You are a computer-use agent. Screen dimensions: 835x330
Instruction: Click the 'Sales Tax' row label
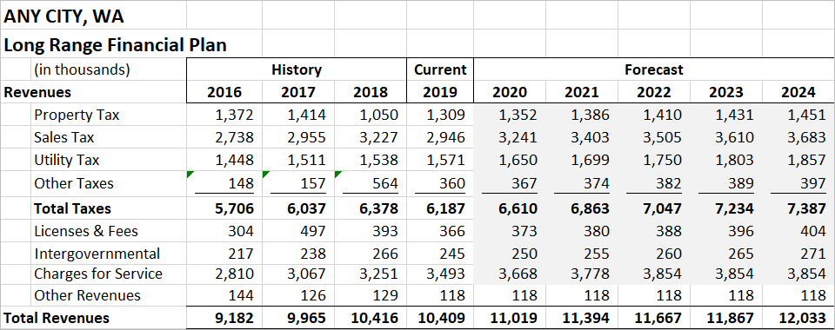[x=63, y=137]
